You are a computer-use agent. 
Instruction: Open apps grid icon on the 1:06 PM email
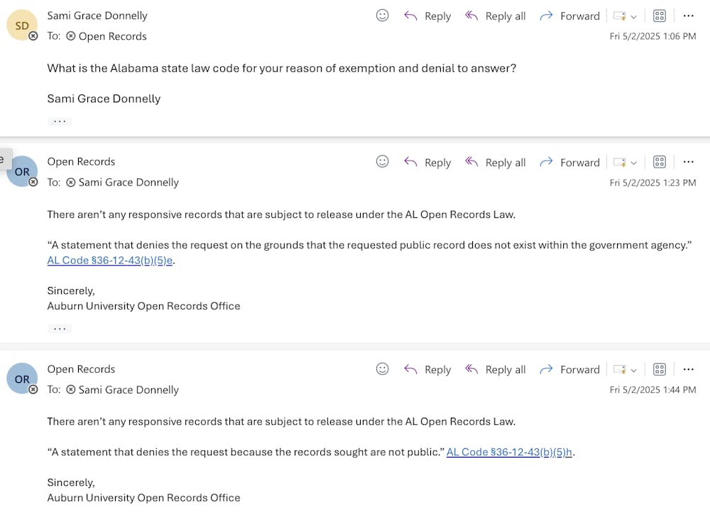pos(659,16)
